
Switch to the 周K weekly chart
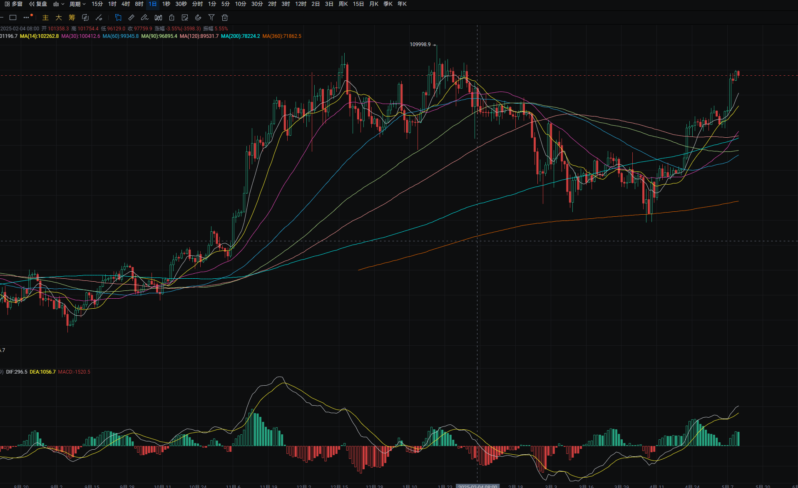(343, 4)
